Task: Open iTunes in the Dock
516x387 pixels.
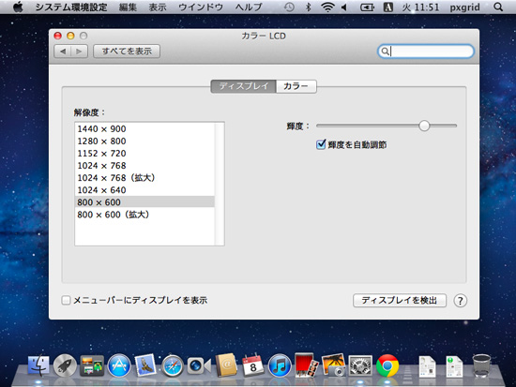Action: (280, 365)
